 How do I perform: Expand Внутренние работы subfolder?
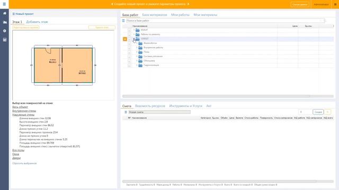137,47
